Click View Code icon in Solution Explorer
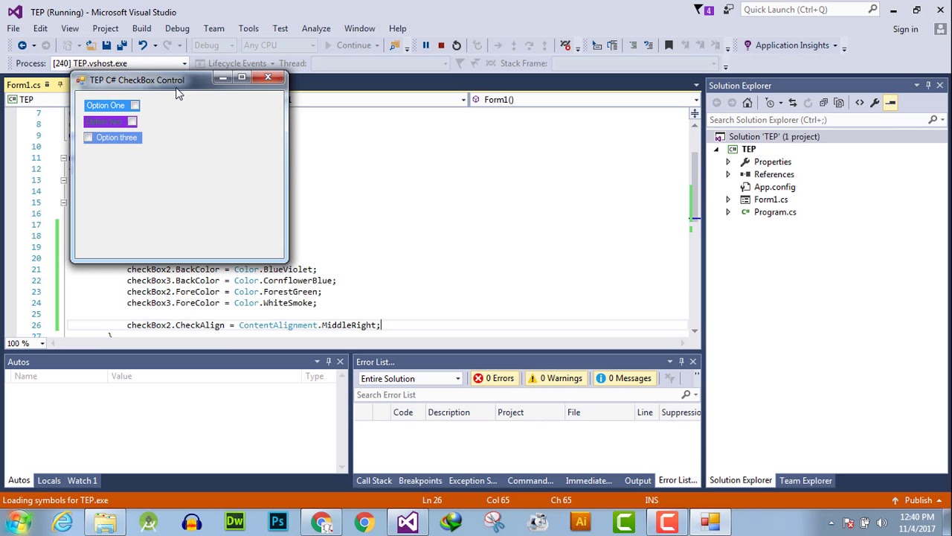The height and width of the screenshot is (536, 952). coord(860,103)
